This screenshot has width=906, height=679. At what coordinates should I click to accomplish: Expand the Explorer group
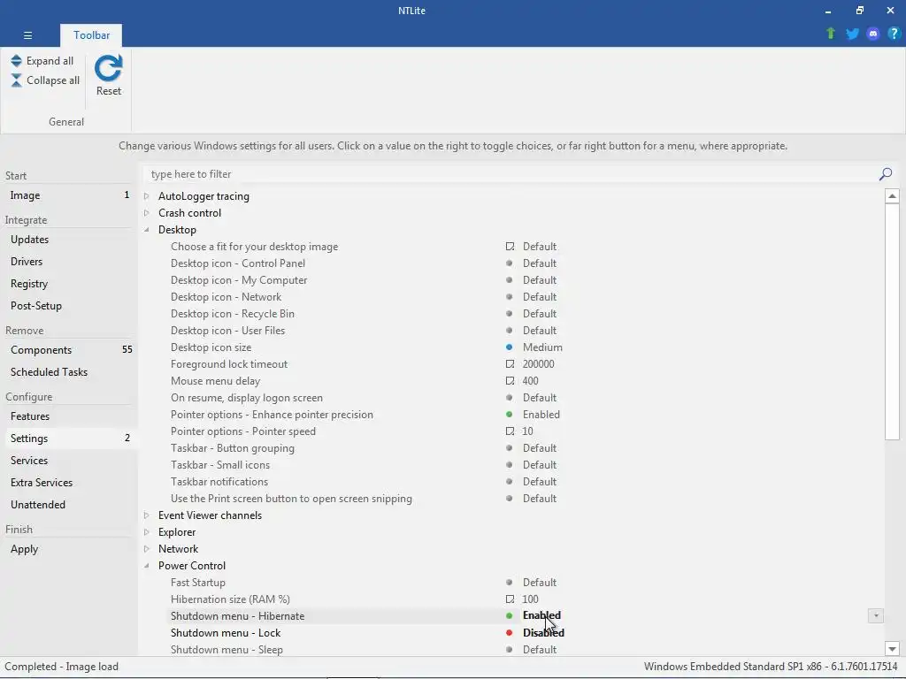147,532
